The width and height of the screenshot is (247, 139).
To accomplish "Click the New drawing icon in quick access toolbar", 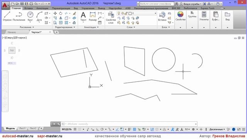I will pos(13,3).
